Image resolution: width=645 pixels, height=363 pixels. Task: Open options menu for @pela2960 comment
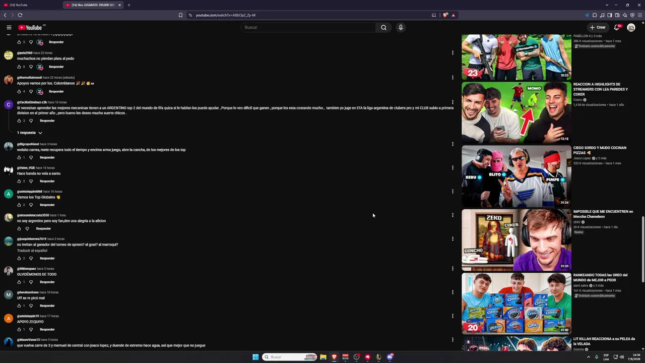pos(453,53)
